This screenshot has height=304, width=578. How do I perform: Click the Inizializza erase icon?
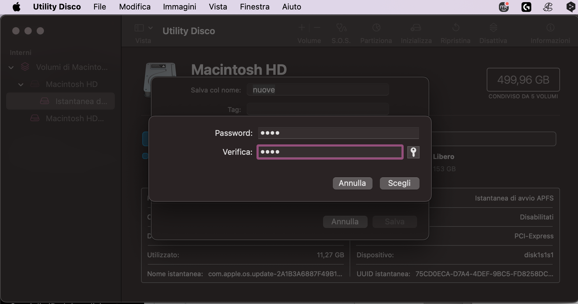pyautogui.click(x=416, y=28)
